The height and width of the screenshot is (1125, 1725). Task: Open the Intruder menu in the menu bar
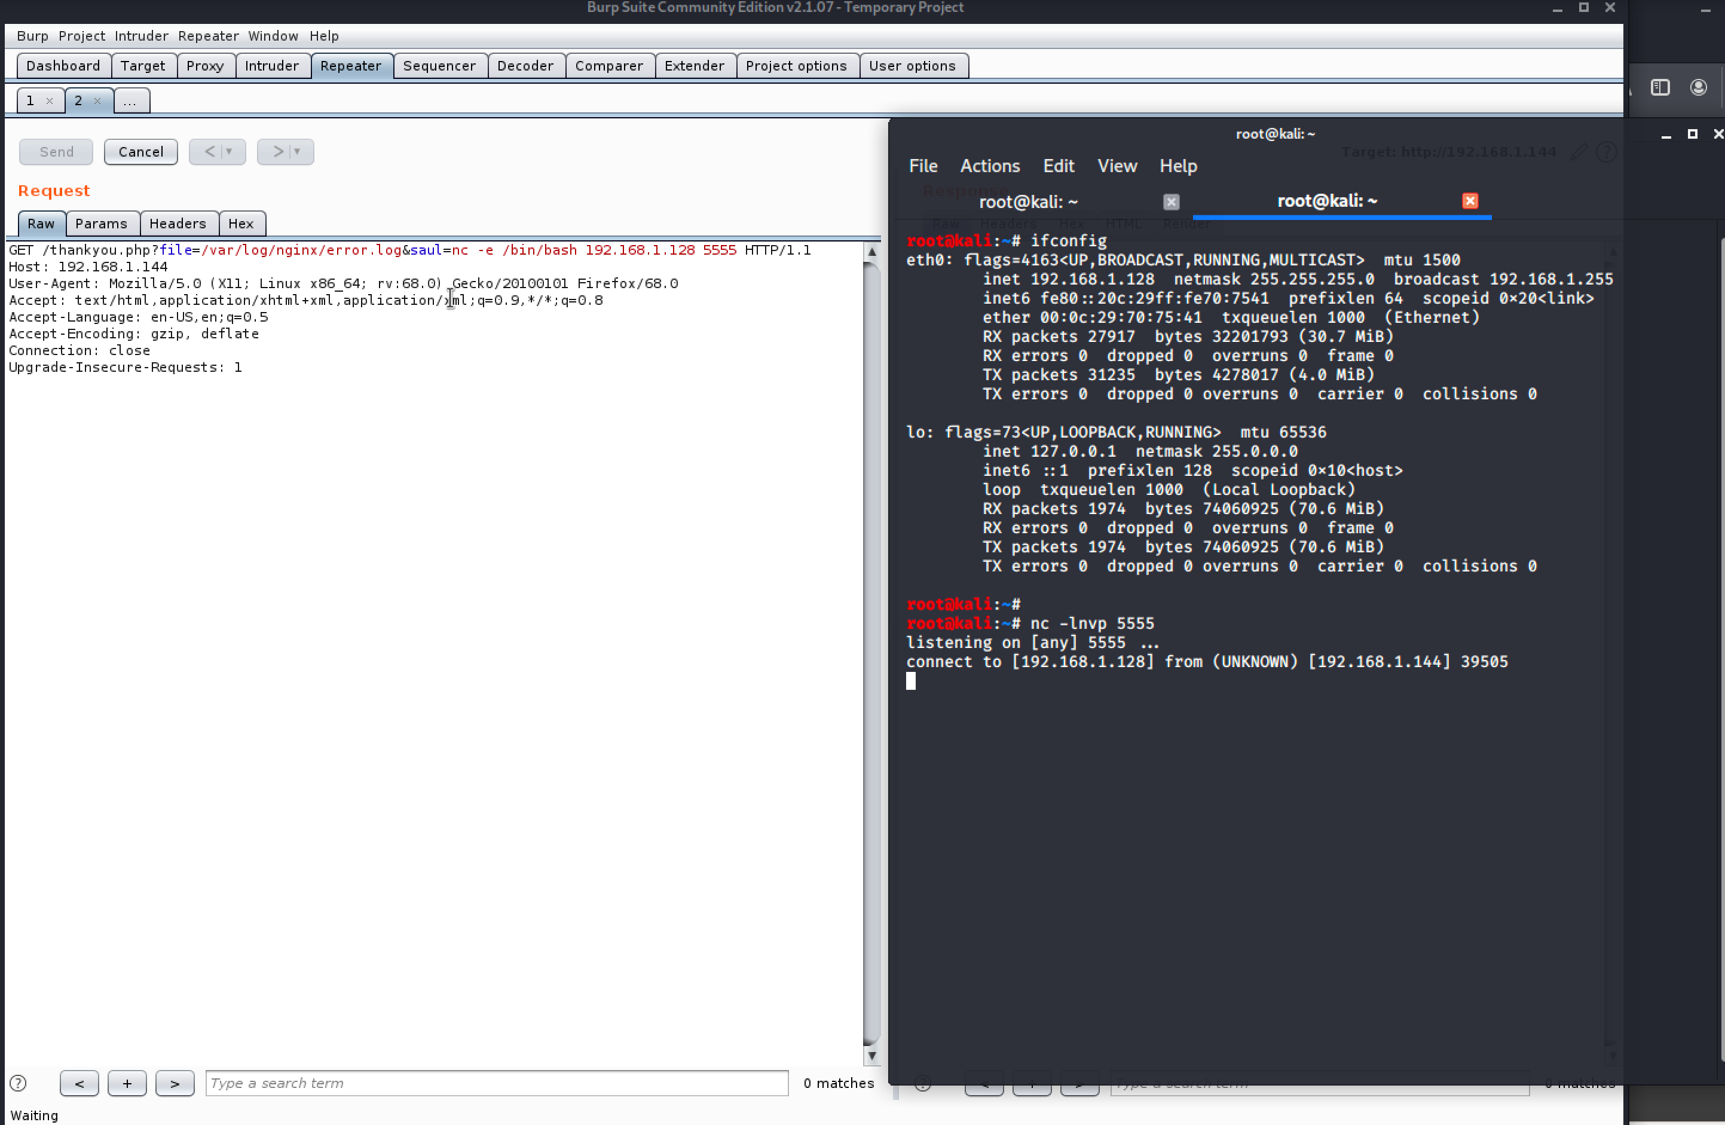140,36
